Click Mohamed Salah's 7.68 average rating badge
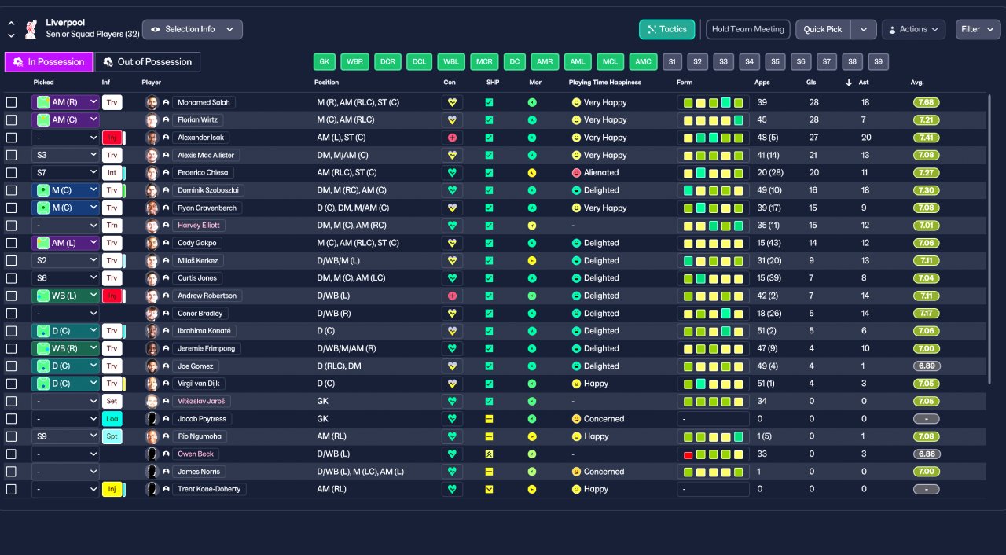 [x=927, y=102]
